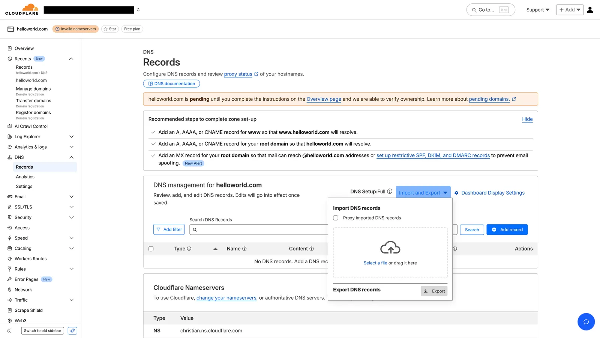Click the Web3 sidebar icon
The width and height of the screenshot is (600, 338).
tap(10, 321)
